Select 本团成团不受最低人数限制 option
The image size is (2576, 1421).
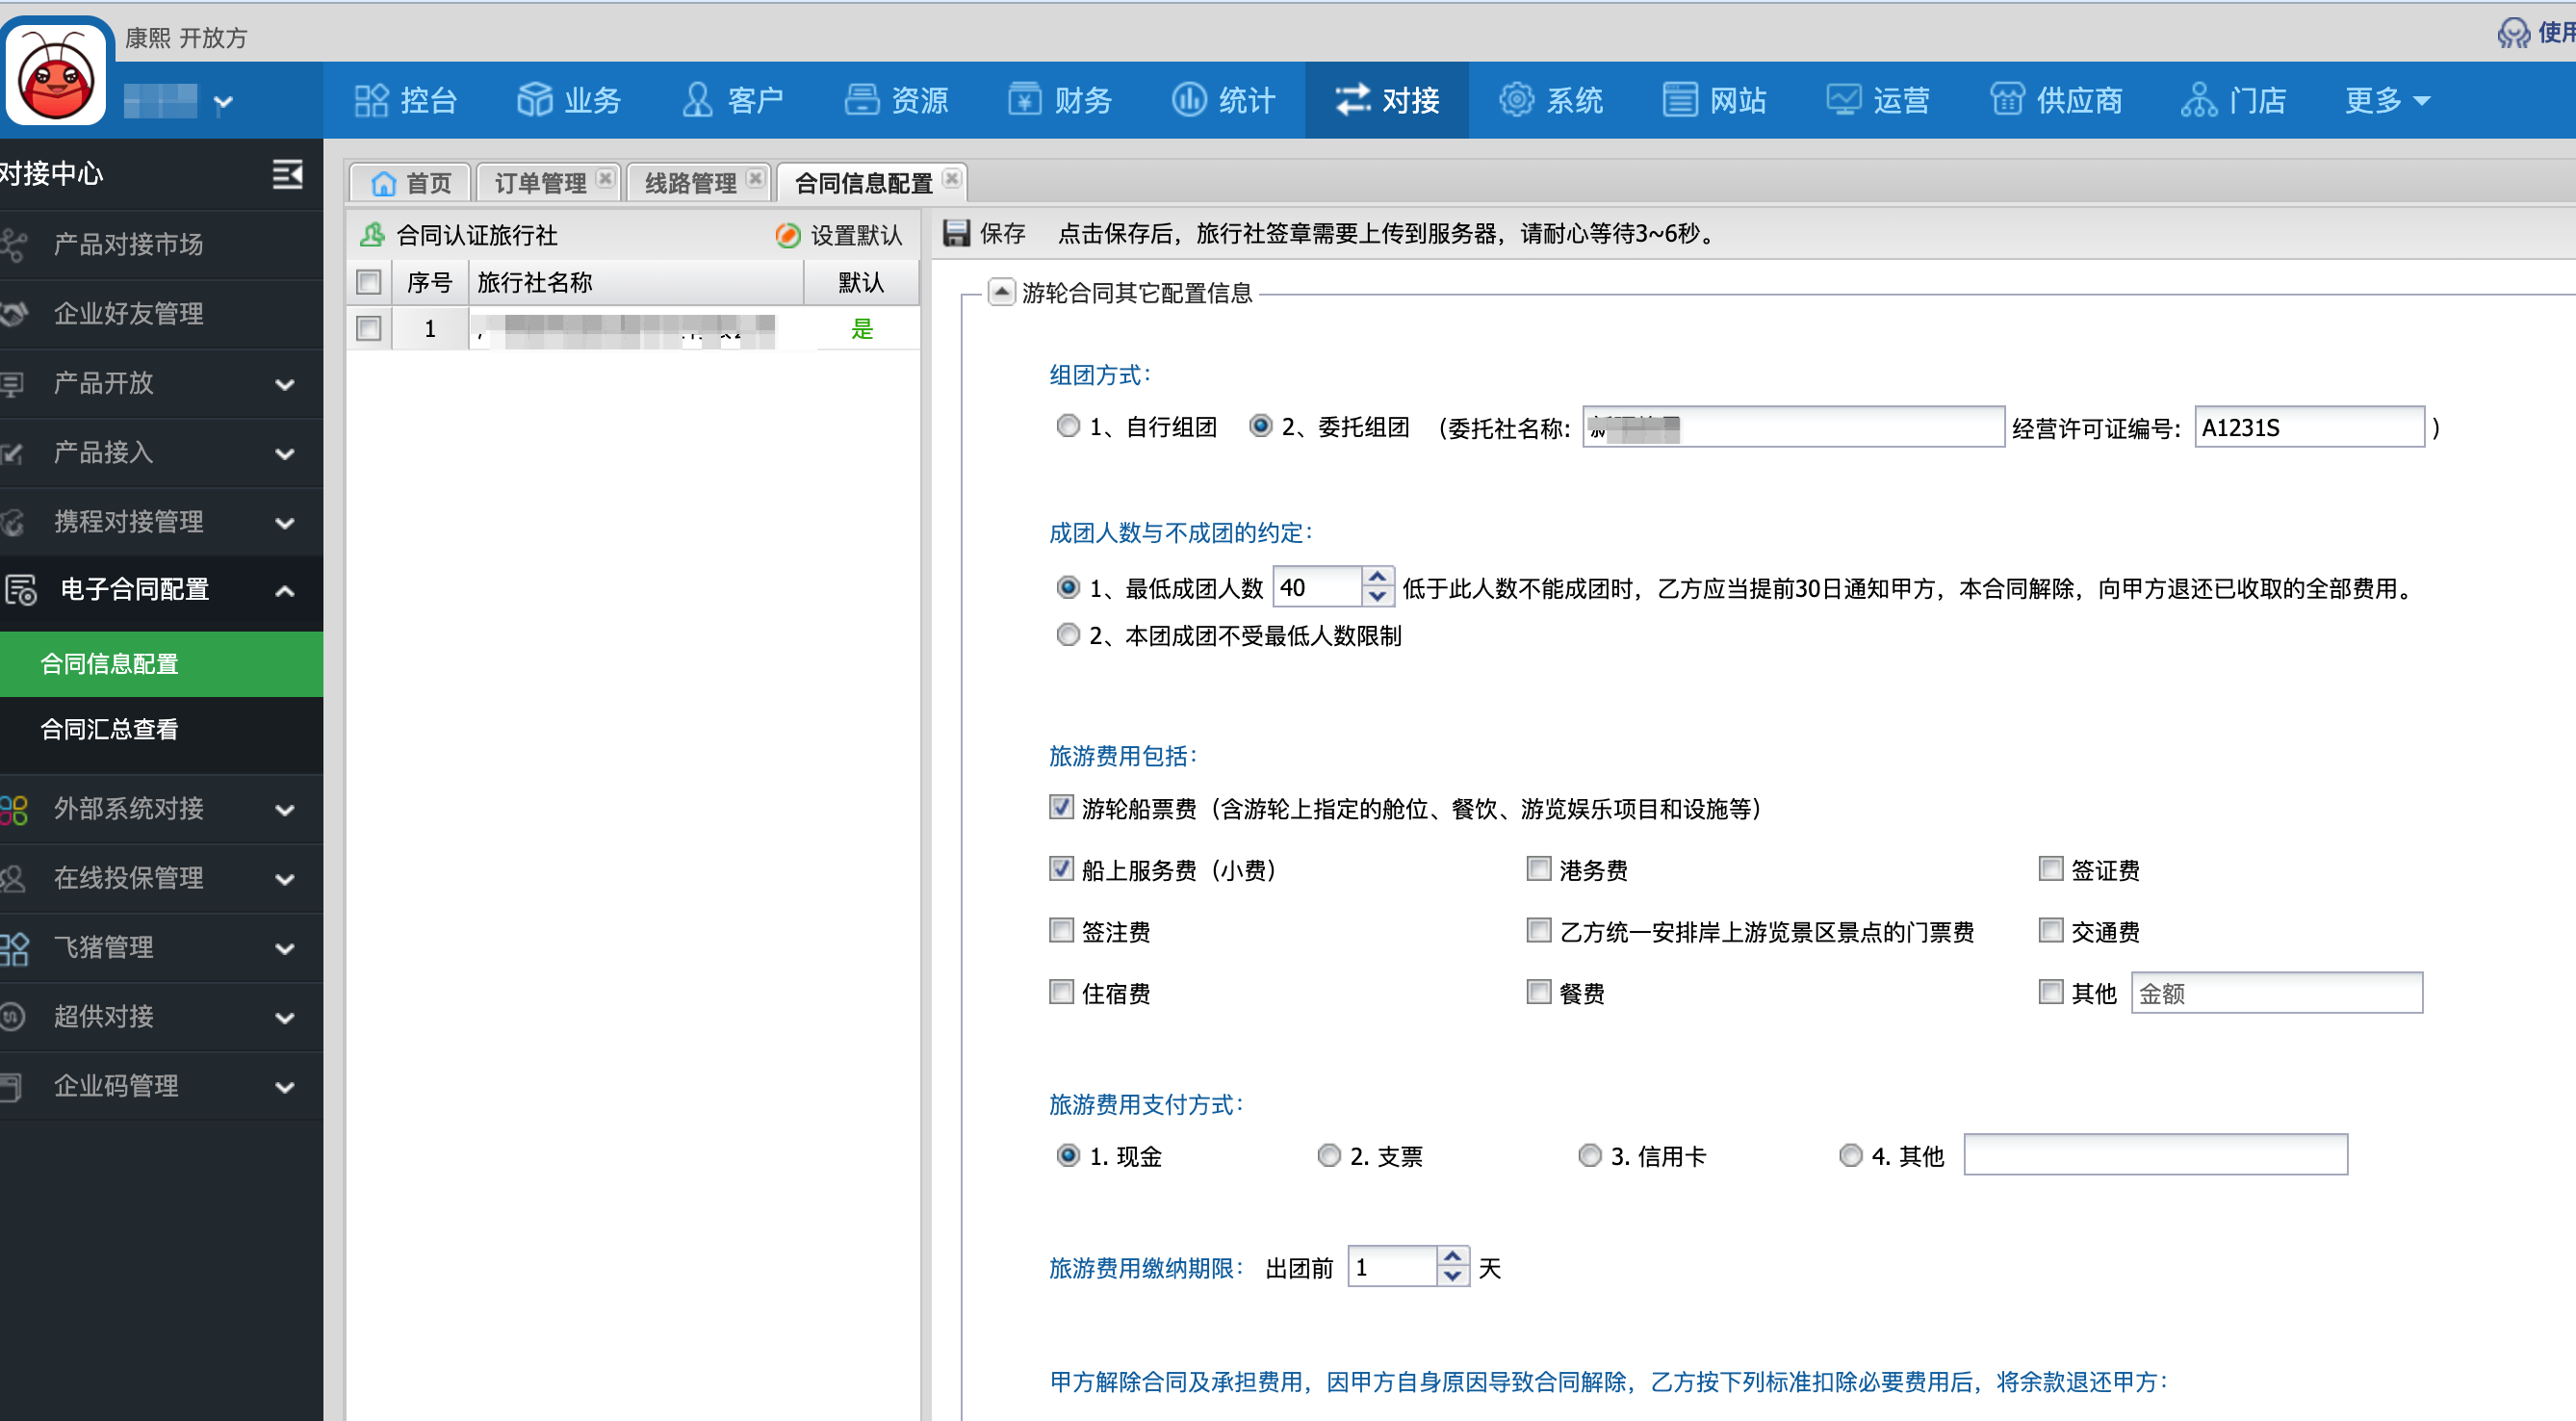[1068, 634]
